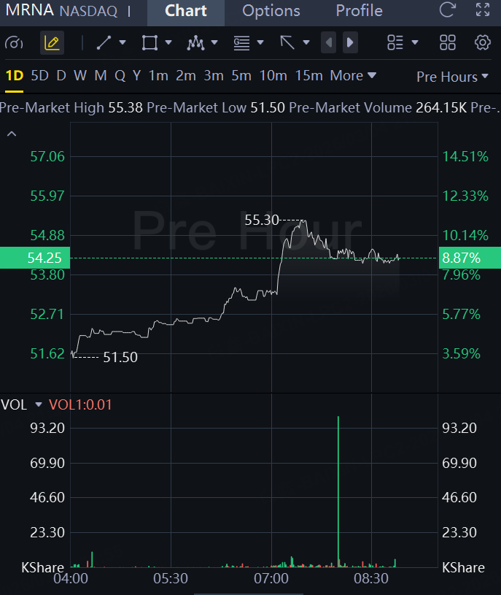
Task: Open the Profile tab
Action: tap(359, 11)
